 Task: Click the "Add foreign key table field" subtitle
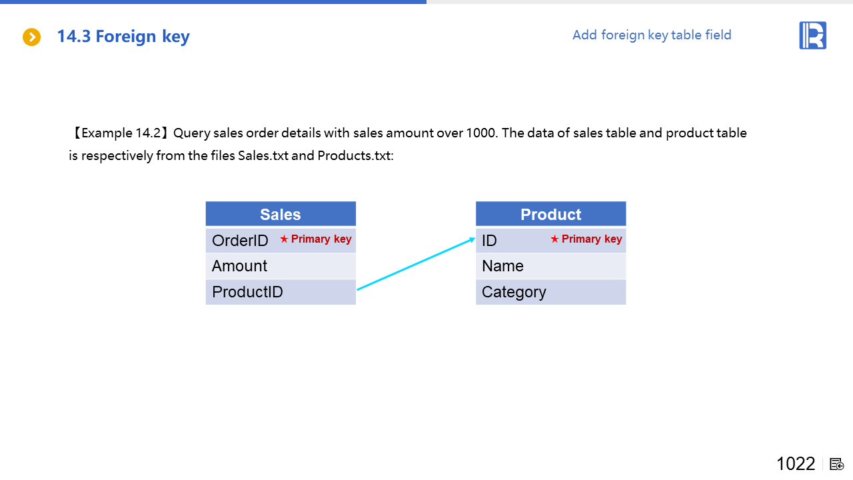coord(652,35)
